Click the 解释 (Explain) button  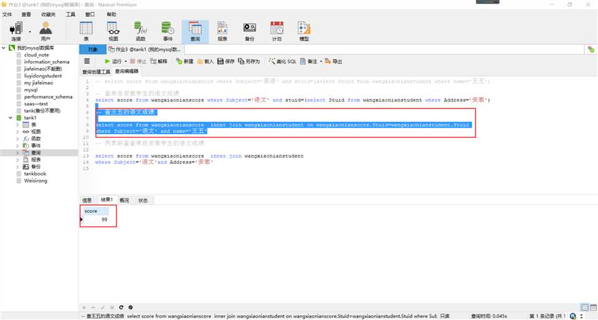tap(159, 61)
